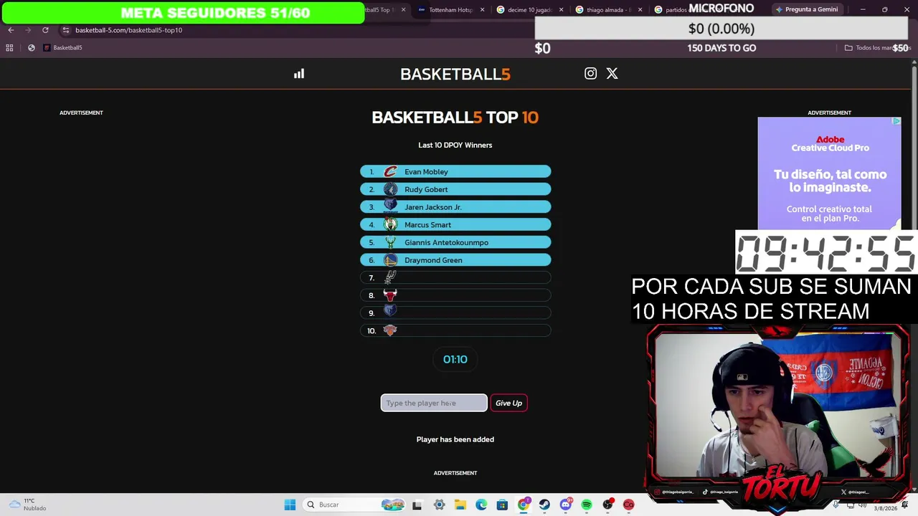This screenshot has width=918, height=516.
Task: Reload the basketball-5.com page
Action: point(45,30)
